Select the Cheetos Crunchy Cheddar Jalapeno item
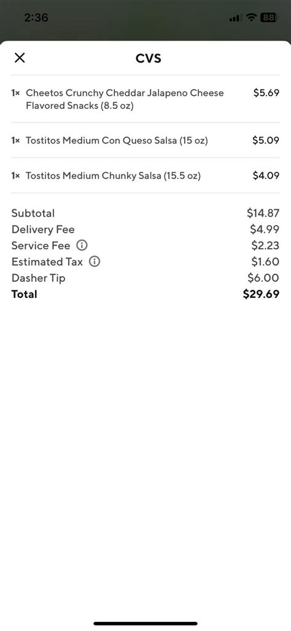Image resolution: width=291 pixels, height=631 pixels. coord(145,99)
